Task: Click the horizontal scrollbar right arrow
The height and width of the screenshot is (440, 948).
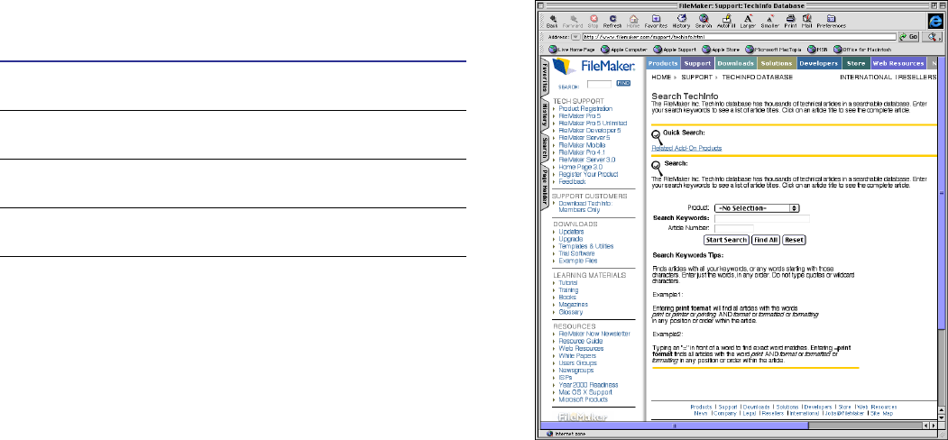Action: click(x=934, y=425)
